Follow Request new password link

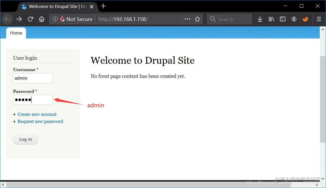40,121
